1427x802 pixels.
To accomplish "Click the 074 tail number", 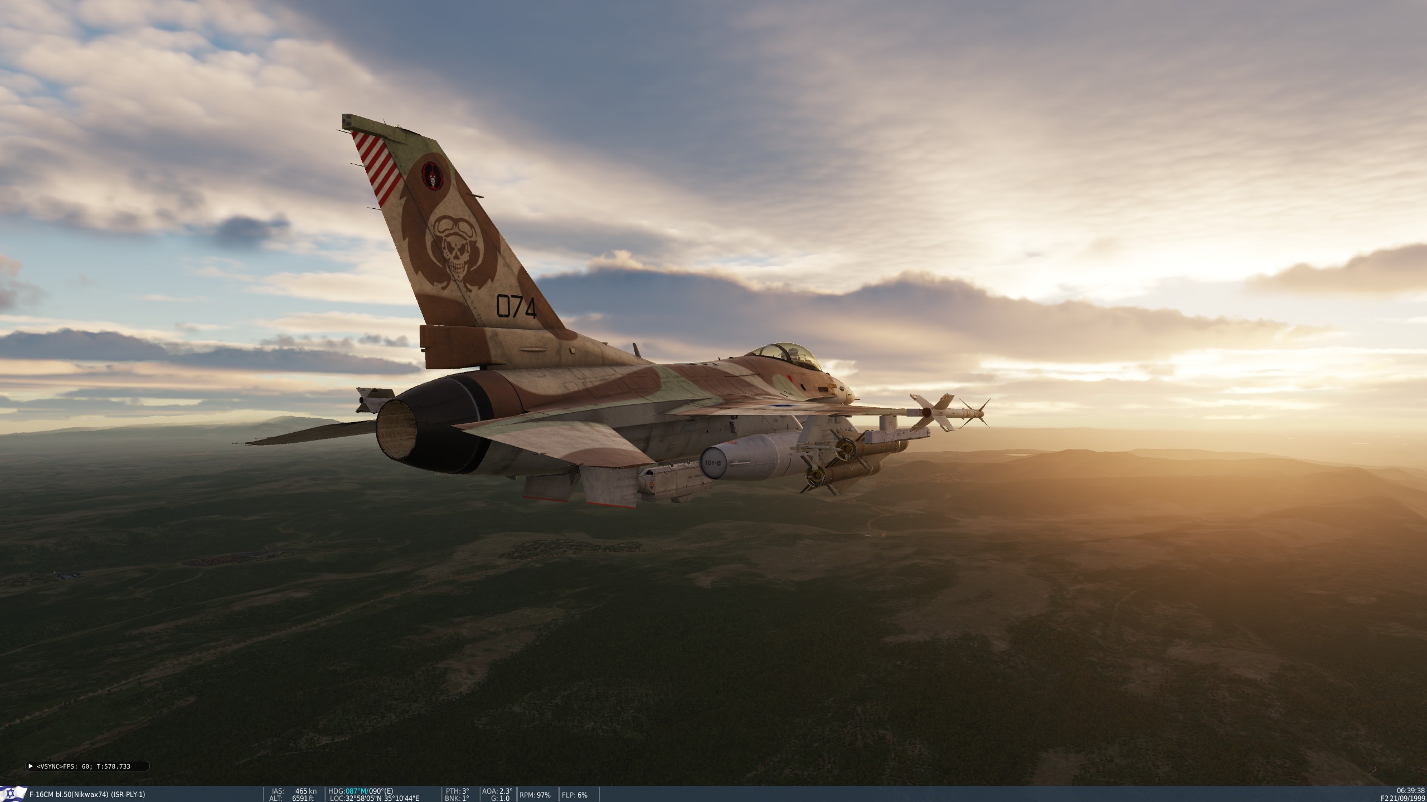I will (x=516, y=307).
